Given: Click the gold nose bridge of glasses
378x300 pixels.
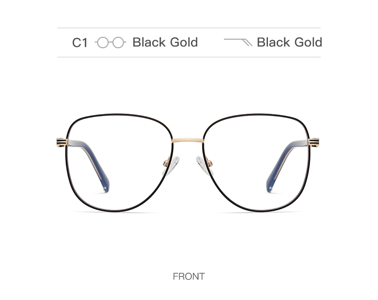Looking at the screenshot, I should tap(188, 140).
